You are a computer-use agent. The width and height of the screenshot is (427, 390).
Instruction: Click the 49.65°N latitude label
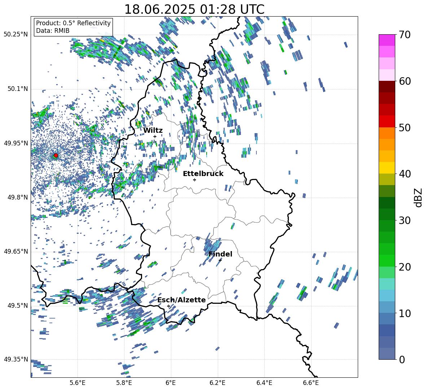tap(16, 251)
